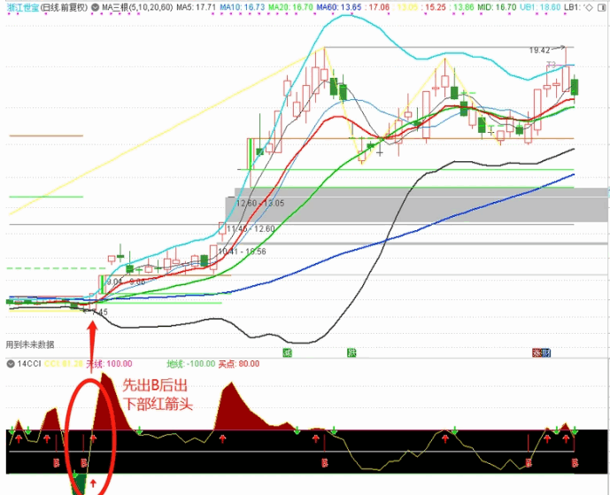610x495 pixels.
Task: Click the blue 财 marker icon
Action: [545, 353]
